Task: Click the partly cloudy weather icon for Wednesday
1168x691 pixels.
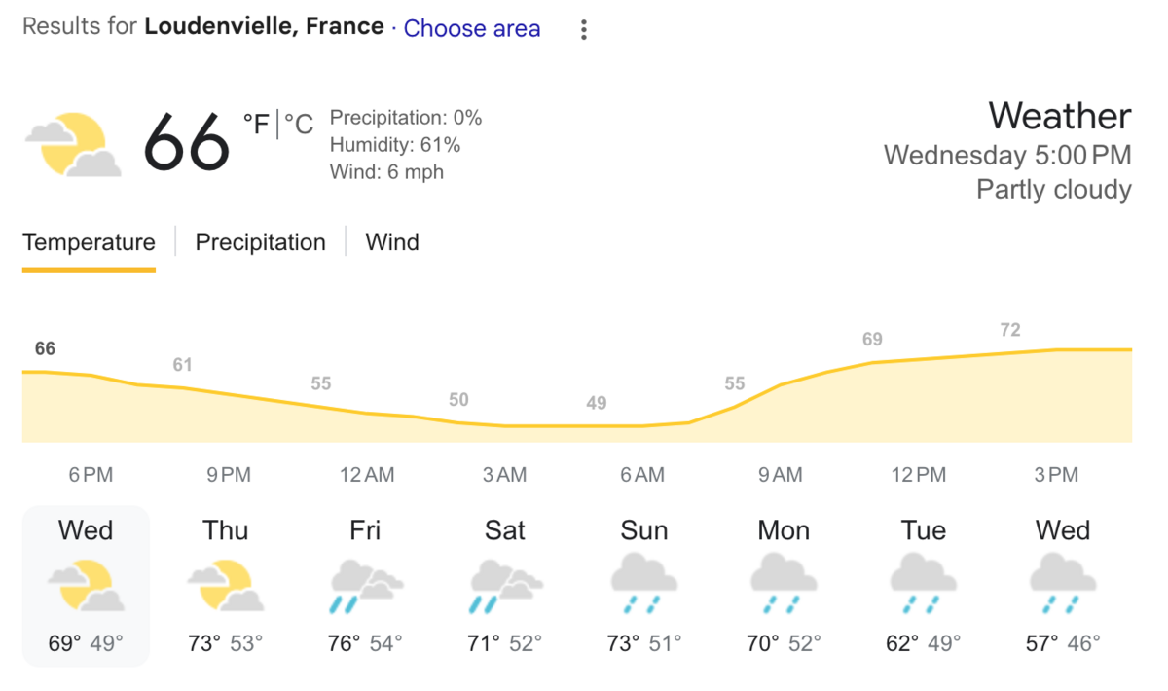Action: pos(86,586)
